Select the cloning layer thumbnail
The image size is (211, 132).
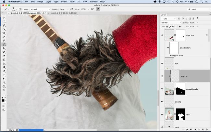coord(169,101)
